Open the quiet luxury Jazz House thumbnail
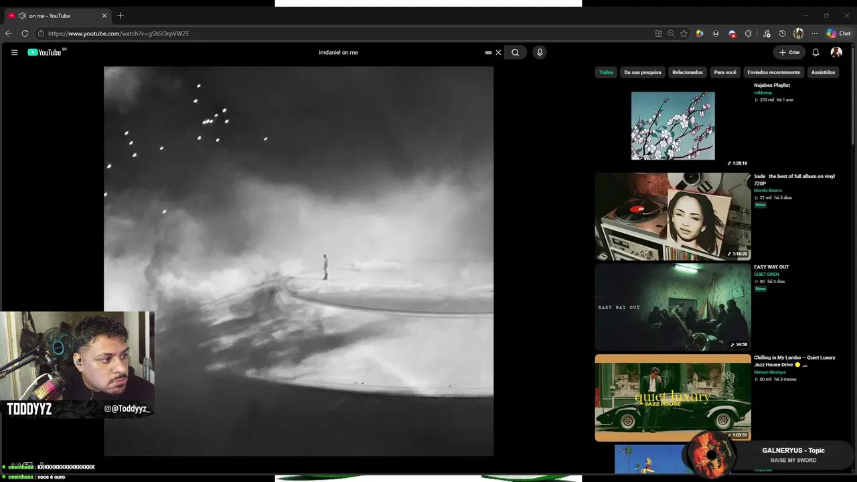The height and width of the screenshot is (482, 857). pos(673,398)
